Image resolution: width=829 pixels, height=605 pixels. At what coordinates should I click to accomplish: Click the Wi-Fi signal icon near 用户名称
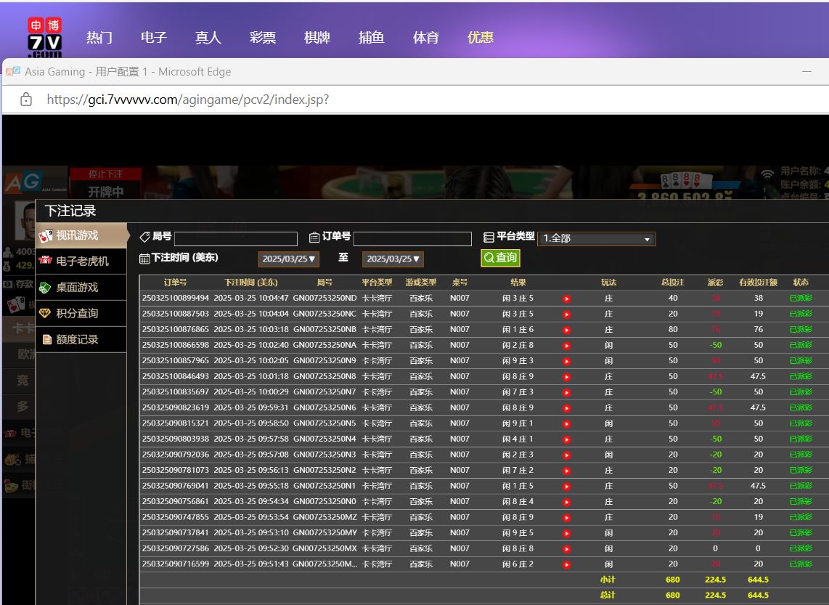point(767,174)
